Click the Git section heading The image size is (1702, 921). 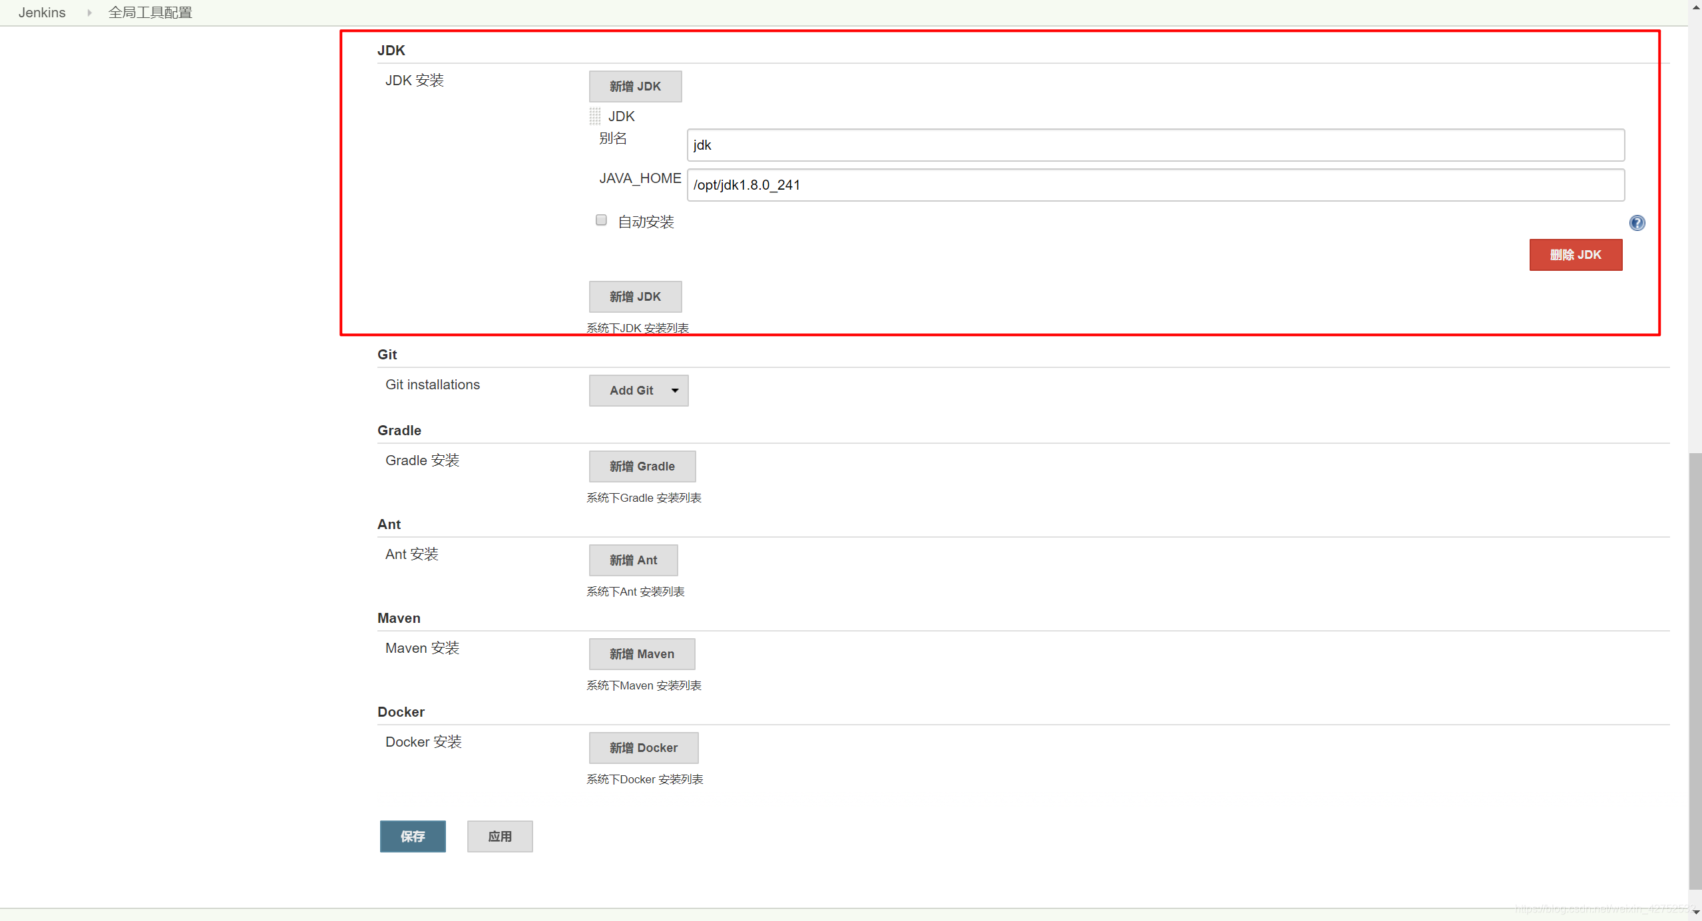click(x=387, y=355)
